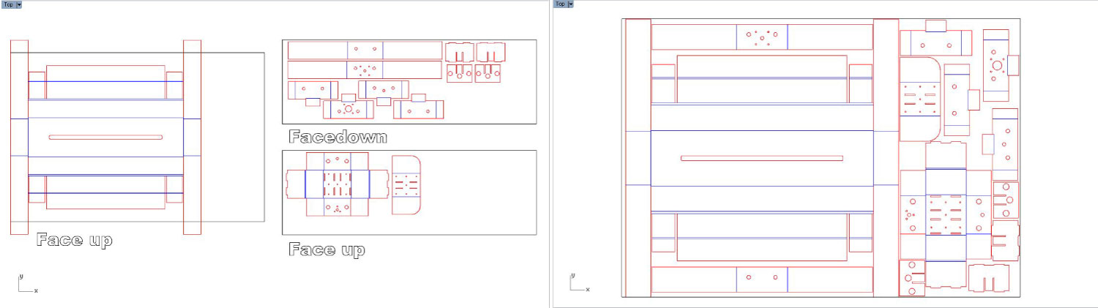Select Face up text beside the x-y axis icon

tap(74, 240)
